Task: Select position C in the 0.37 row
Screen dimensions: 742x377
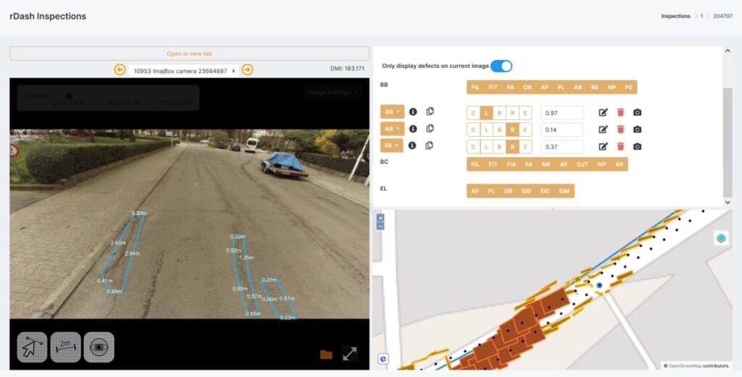Action: pyautogui.click(x=474, y=147)
